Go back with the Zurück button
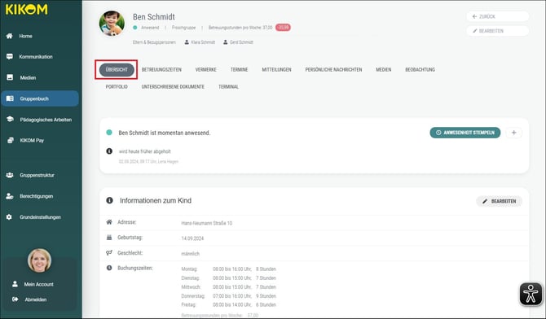Viewport: 546px width, 319px height. click(x=498, y=16)
